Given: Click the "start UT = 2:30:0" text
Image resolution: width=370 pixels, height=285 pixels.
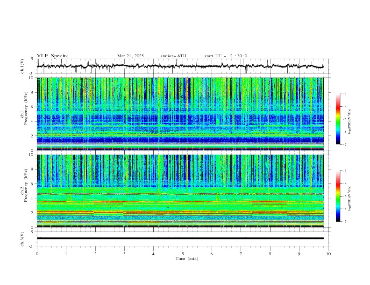Looking at the screenshot, I should point(226,56).
